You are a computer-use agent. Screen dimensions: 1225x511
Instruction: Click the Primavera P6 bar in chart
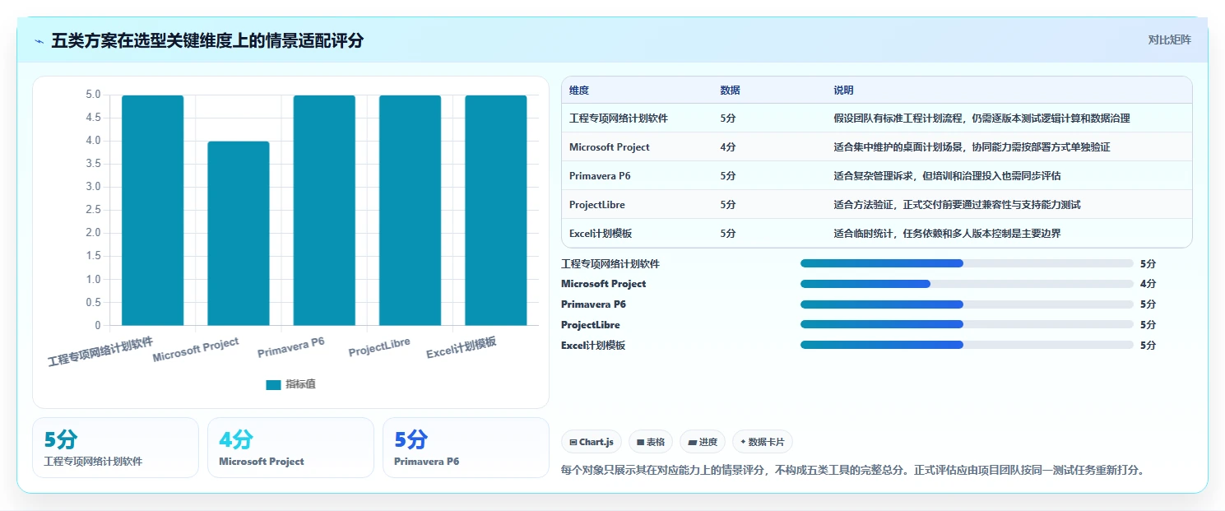point(324,210)
